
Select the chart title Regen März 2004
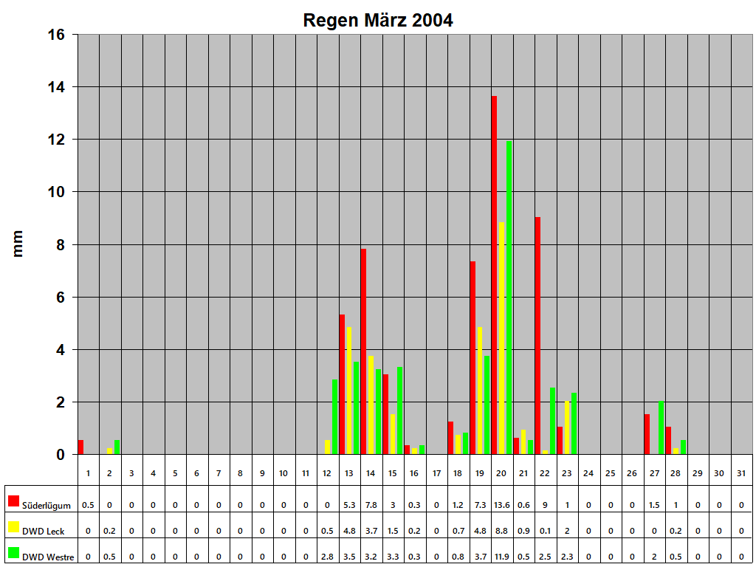pos(378,20)
